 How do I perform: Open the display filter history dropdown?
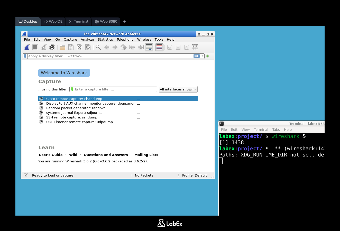click(x=203, y=56)
